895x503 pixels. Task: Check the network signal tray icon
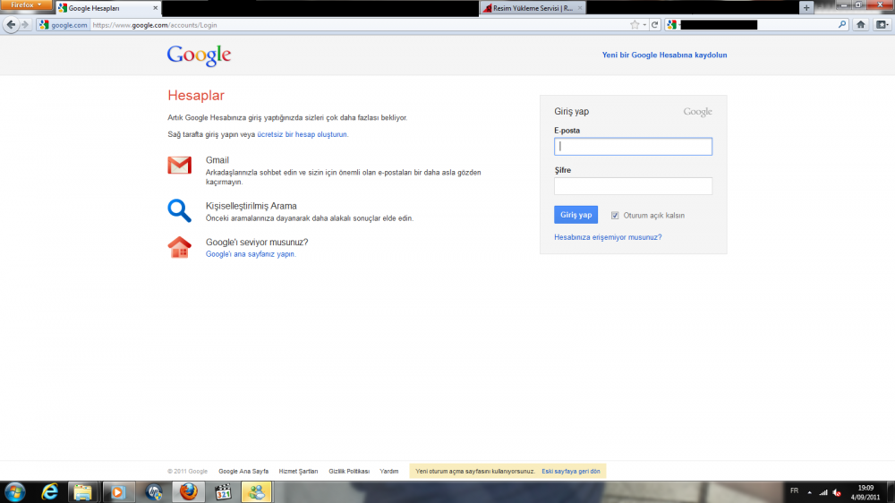pos(823,492)
